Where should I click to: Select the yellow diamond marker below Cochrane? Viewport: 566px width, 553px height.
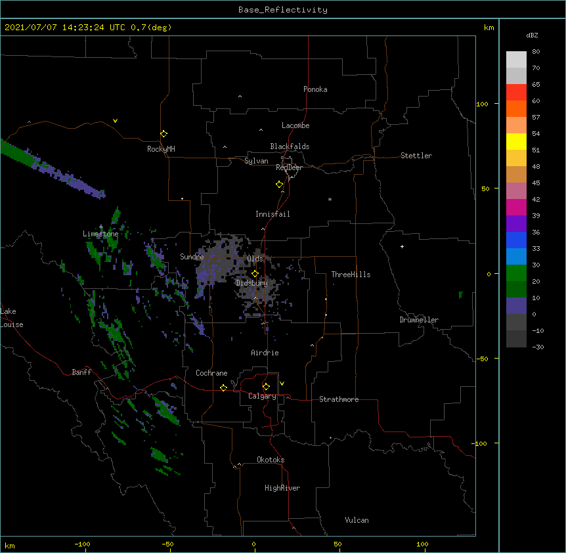223,387
